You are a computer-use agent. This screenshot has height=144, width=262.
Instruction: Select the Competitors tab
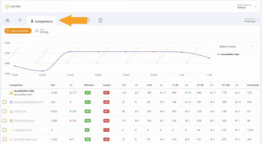pos(41,21)
